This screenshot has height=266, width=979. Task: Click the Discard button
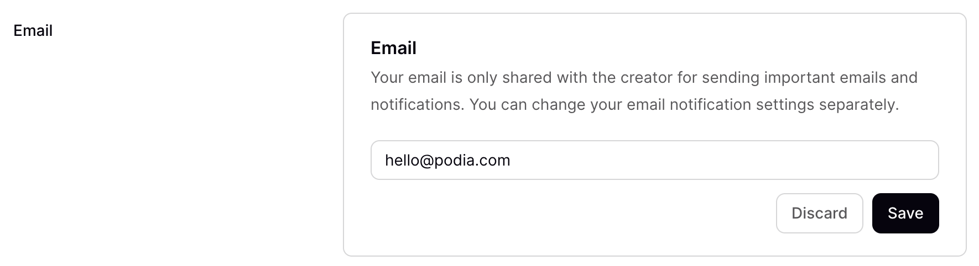(x=819, y=213)
